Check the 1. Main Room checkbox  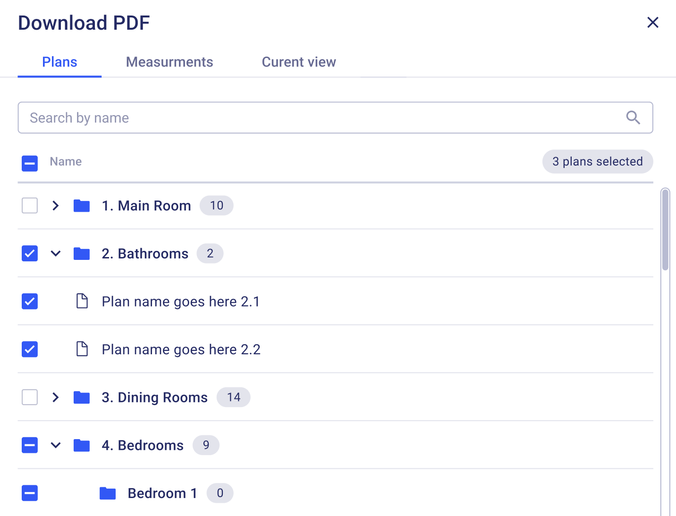[30, 206]
